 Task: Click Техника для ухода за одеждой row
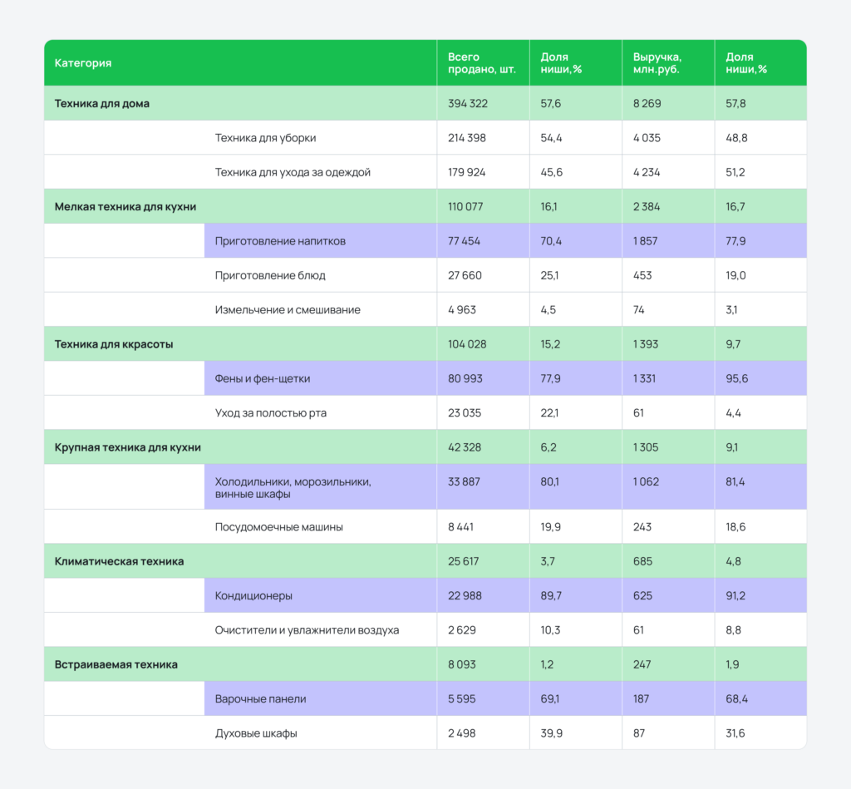(x=293, y=172)
